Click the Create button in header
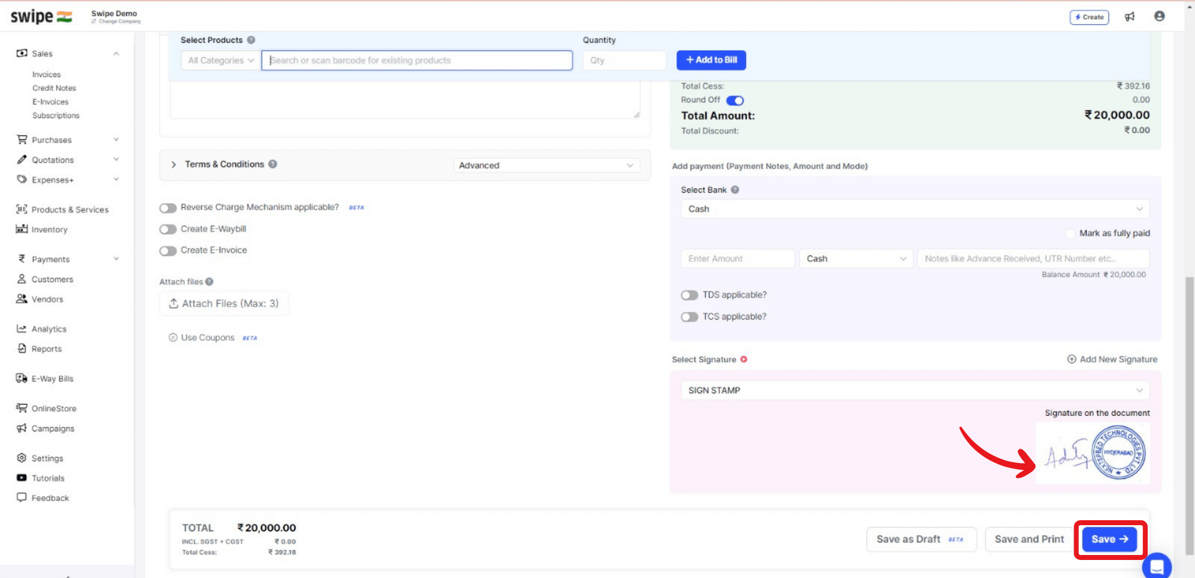 (1089, 17)
